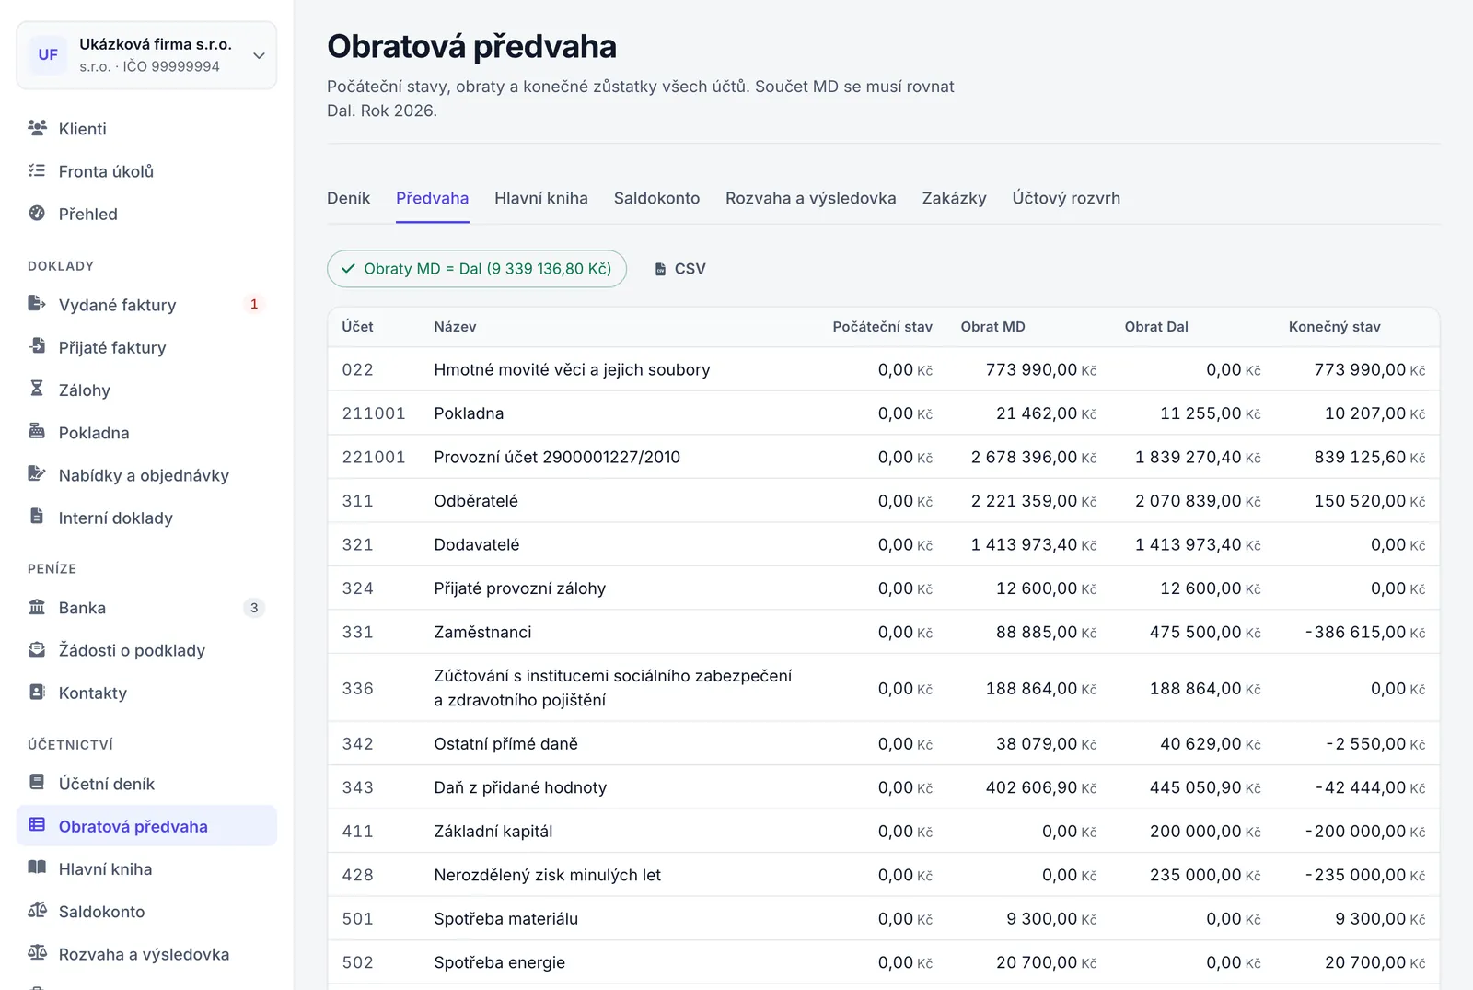The image size is (1473, 990).
Task: Open the Účtový rozvrh tab
Action: pyautogui.click(x=1066, y=198)
